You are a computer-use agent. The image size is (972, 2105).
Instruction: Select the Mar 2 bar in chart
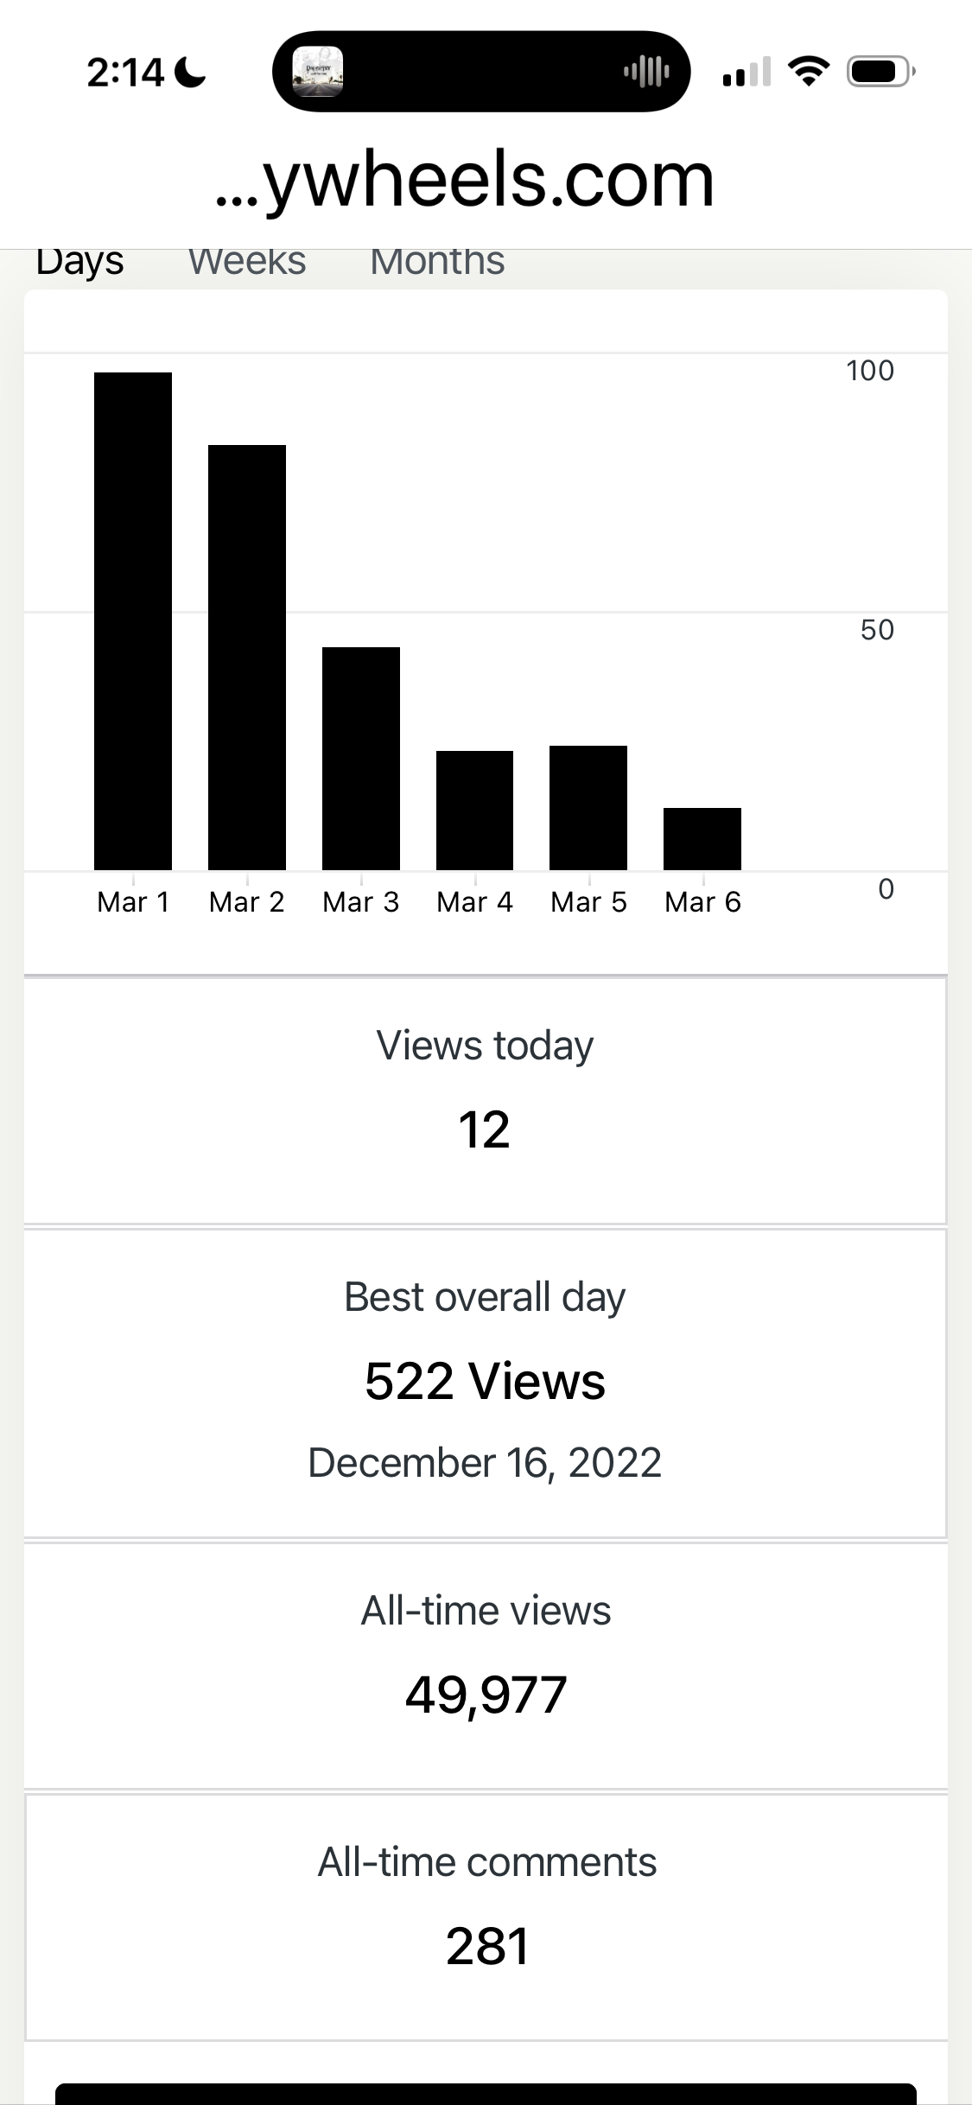[247, 657]
